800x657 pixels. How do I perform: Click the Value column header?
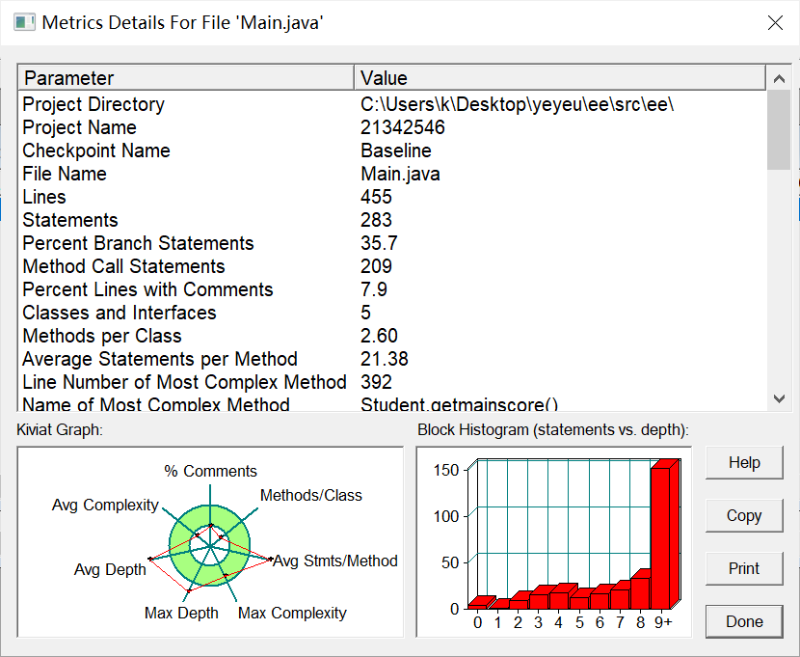560,78
